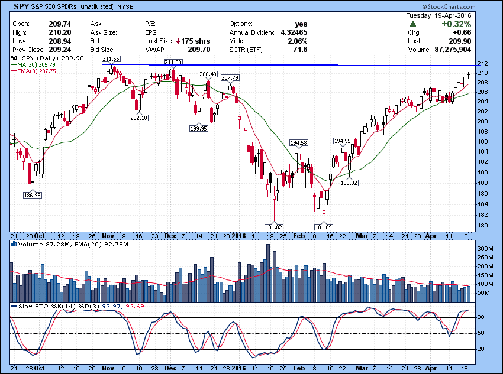The image size is (503, 374).
Task: Click the Ask Size field label
Action: 104,32
